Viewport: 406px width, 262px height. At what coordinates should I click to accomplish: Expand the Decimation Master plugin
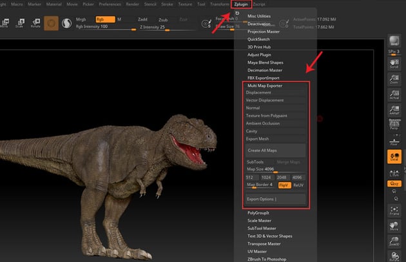coord(265,70)
